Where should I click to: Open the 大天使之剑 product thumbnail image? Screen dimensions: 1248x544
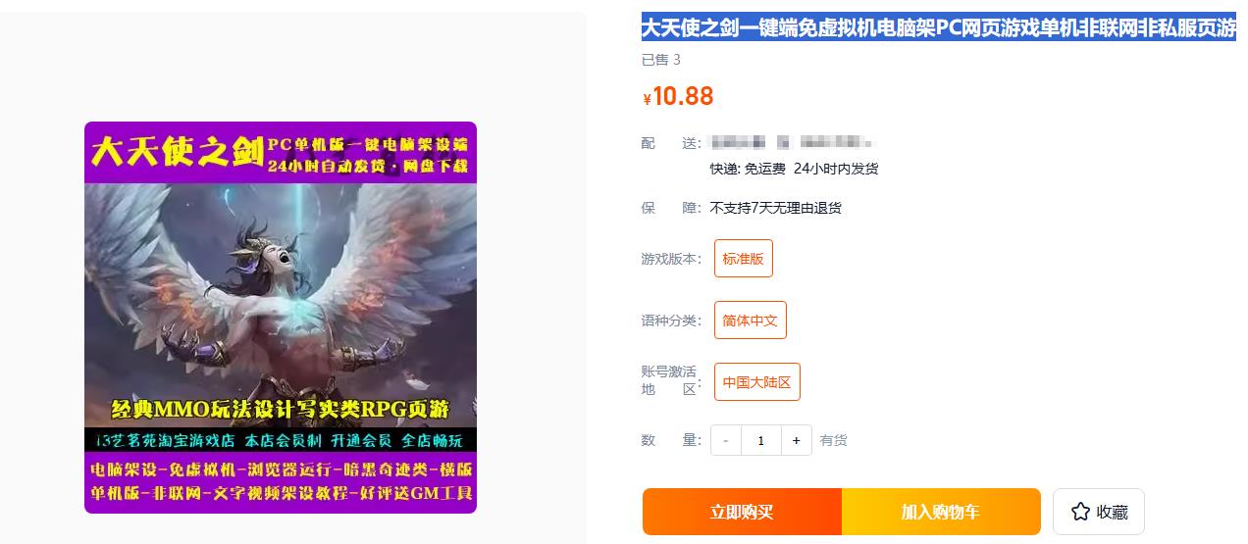[281, 318]
